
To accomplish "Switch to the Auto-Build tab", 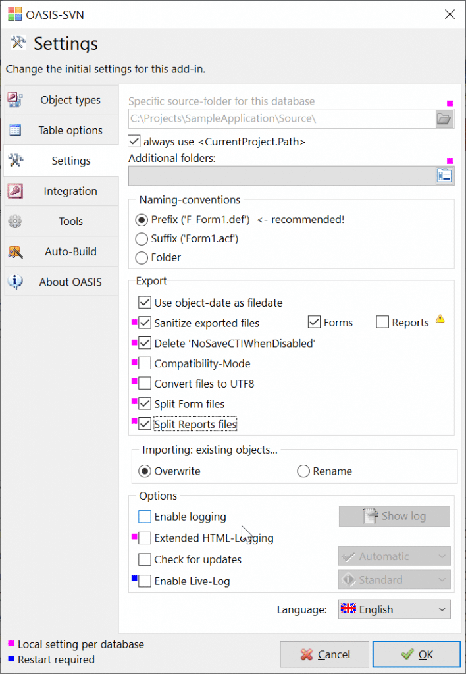I will (62, 252).
